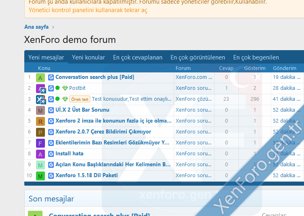Click the G icon beside Xenforo 2 imza topic
Image resolution: width=304 pixels, height=216 pixels.
pos(51,121)
